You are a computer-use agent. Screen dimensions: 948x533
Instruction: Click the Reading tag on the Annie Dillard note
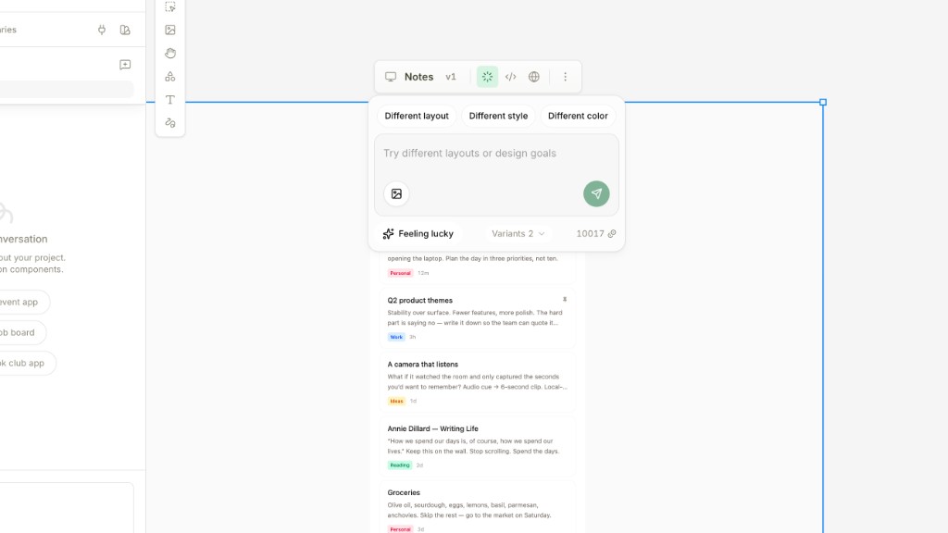(400, 465)
